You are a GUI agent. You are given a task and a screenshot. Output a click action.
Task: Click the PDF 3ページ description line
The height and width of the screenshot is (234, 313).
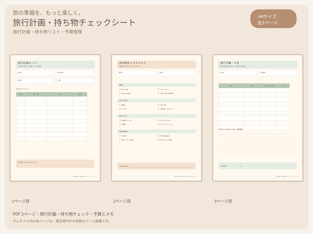[x=63, y=214]
